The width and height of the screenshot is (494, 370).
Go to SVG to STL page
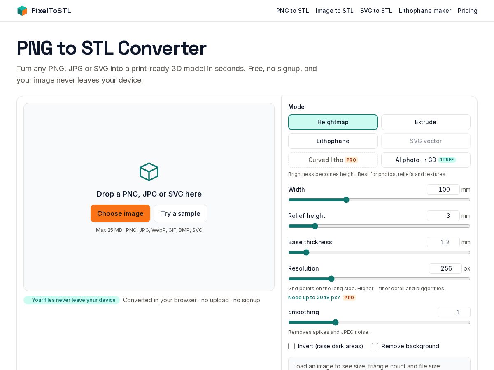tap(376, 11)
